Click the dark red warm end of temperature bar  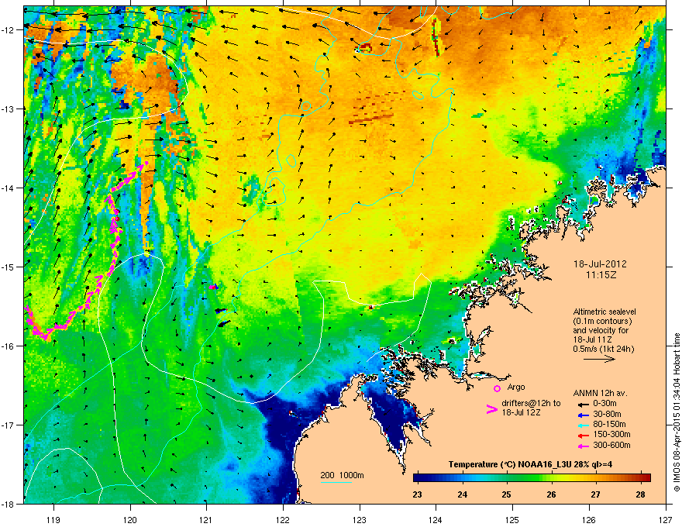645,477
